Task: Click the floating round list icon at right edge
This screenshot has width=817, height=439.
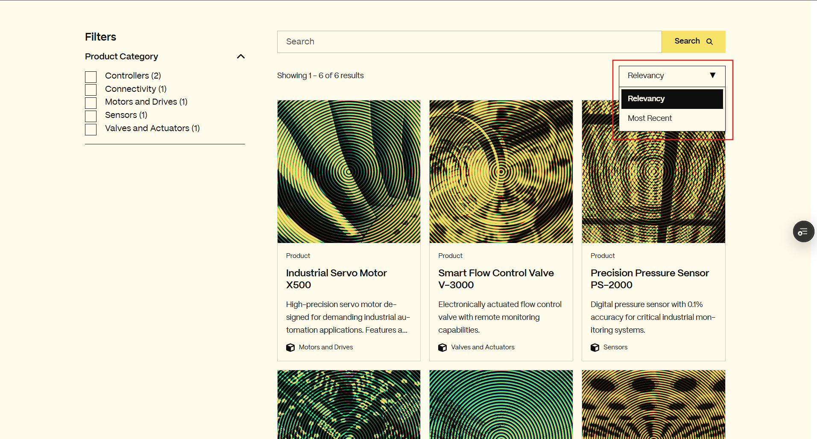Action: pos(803,231)
